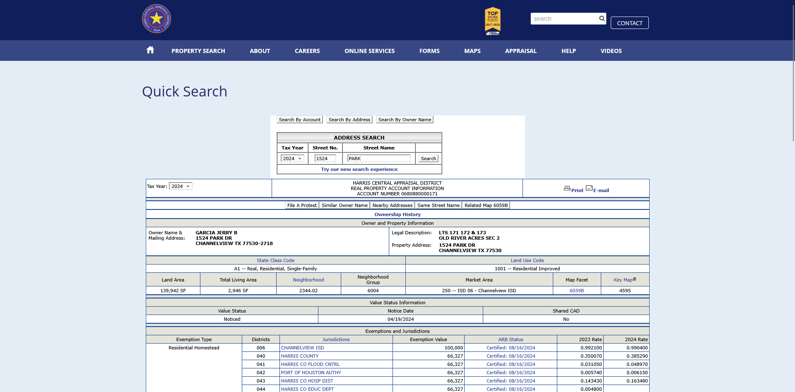Open the HARRIS CO EDUC DEPT link

(x=307, y=389)
